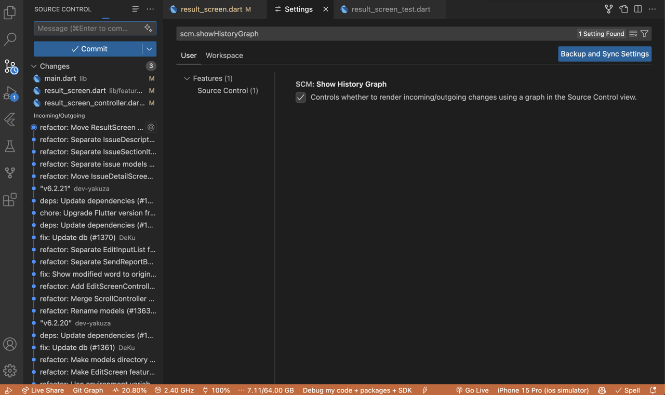665x395 pixels.
Task: Open Settings JSON file icon
Action: [x=623, y=9]
